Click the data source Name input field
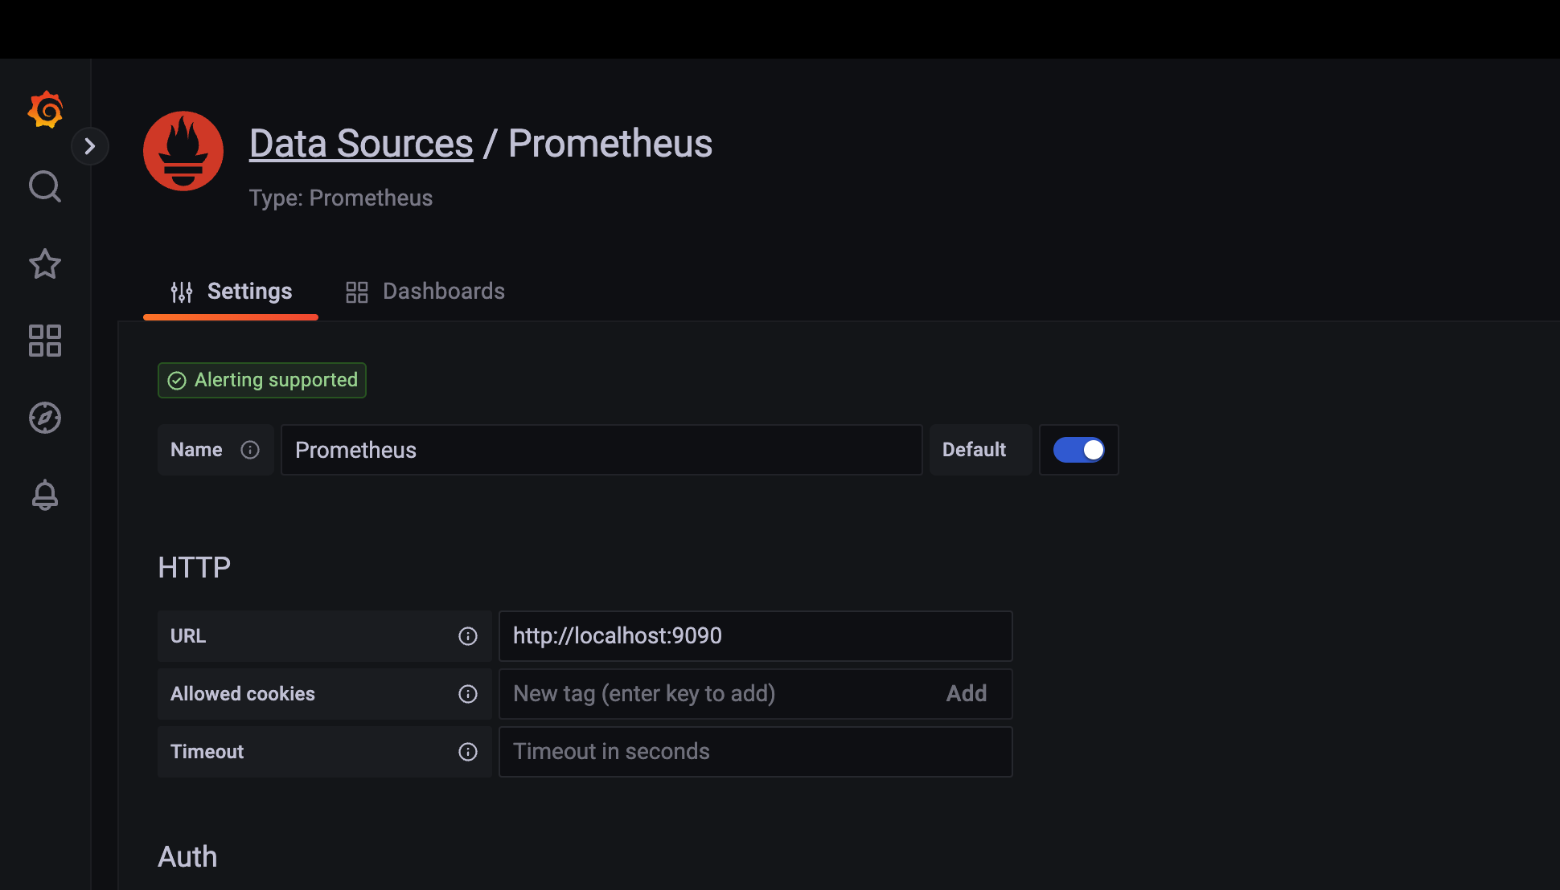Screen dimensions: 1560x890 click(x=601, y=450)
